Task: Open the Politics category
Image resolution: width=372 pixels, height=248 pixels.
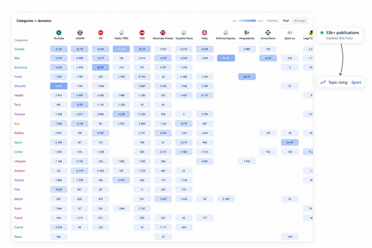Action: (x=19, y=133)
